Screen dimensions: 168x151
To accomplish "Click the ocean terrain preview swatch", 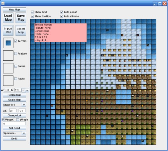I will (8, 43).
